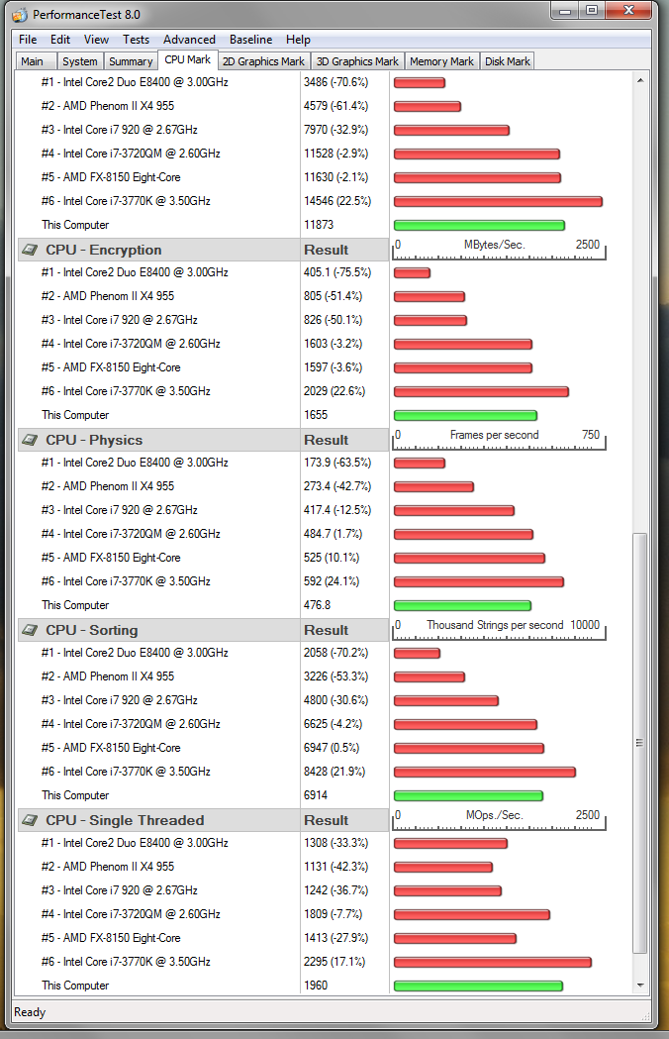The height and width of the screenshot is (1039, 669).
Task: Click the Single Threaded green This Computer bar
Action: click(478, 986)
